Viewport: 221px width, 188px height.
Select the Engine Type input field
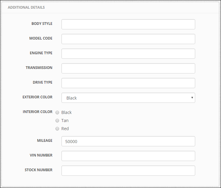[x=128, y=54]
